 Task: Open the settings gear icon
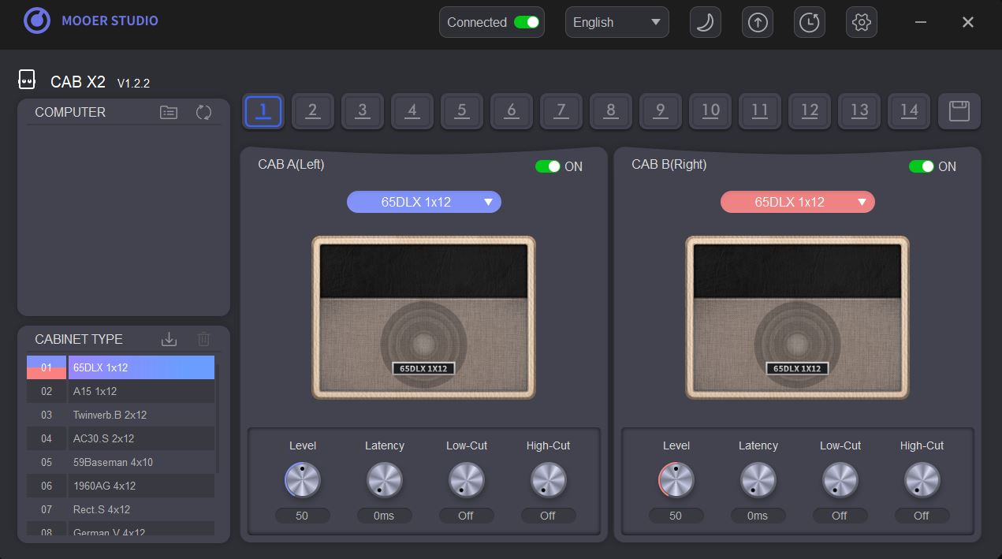(x=861, y=22)
